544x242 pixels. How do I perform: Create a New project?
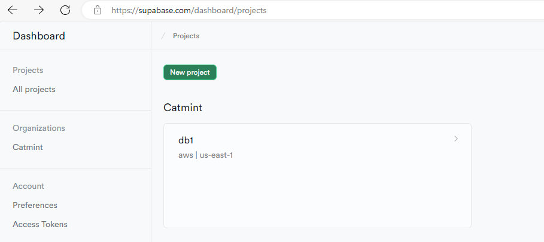(x=190, y=72)
